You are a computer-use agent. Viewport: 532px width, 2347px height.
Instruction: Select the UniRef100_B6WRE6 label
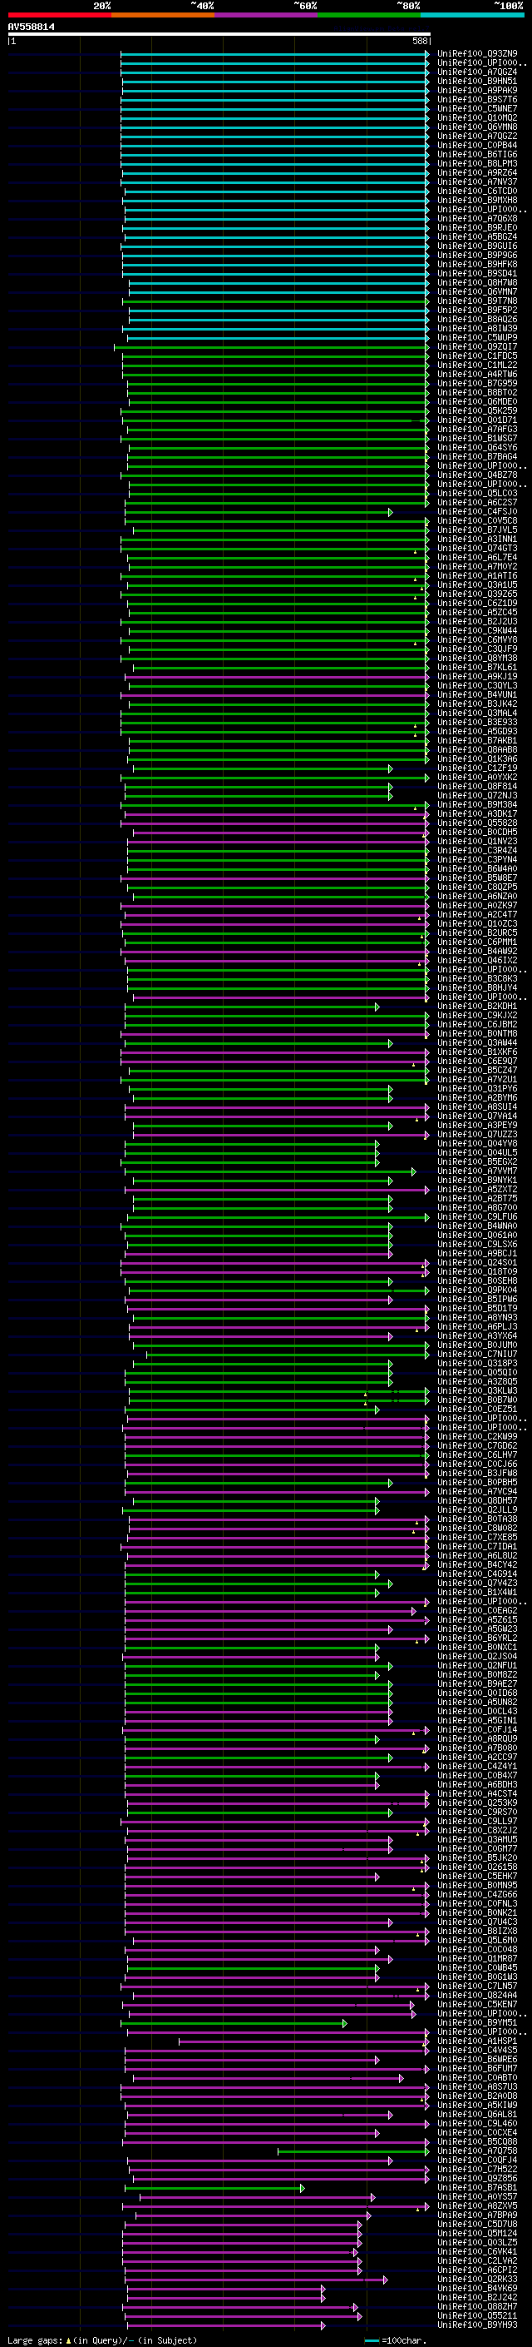coord(477,2060)
